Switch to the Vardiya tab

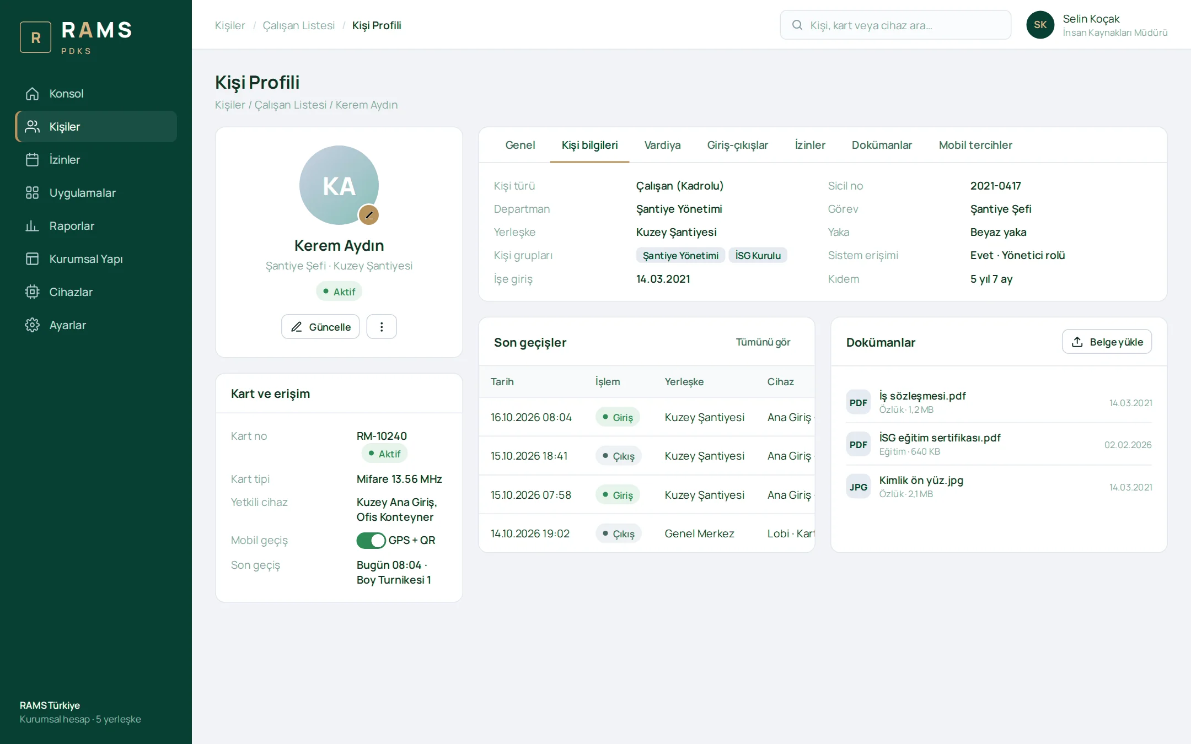pos(662,145)
